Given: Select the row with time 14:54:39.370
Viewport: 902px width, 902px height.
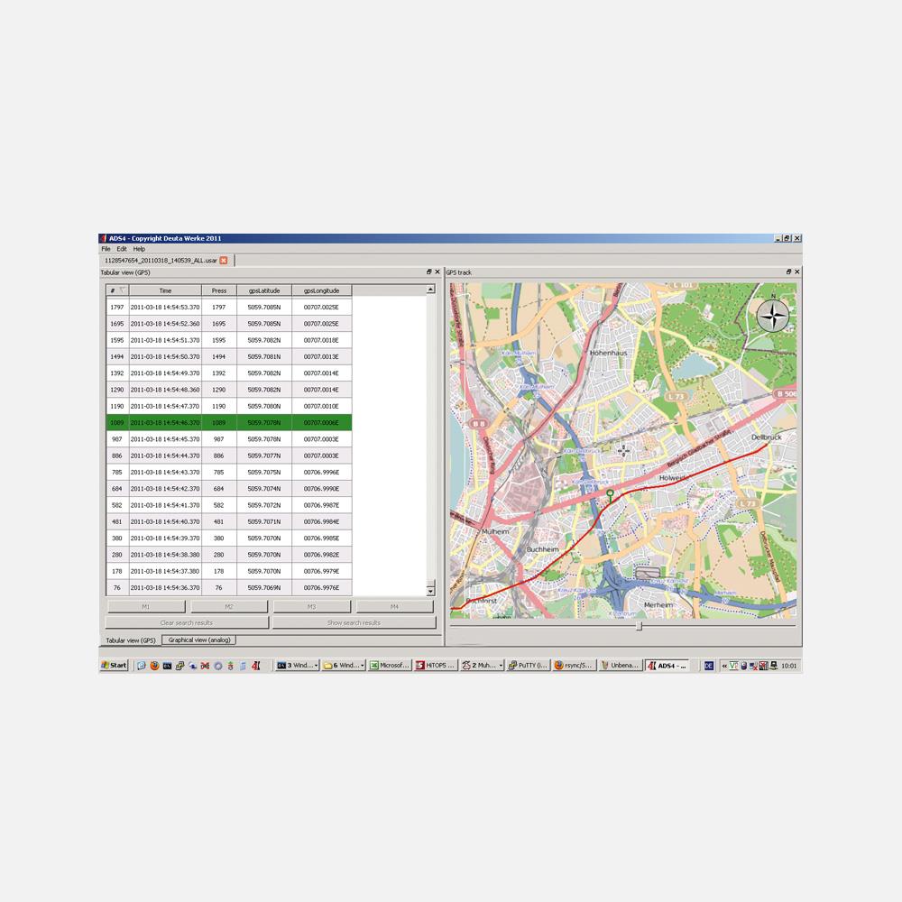Looking at the screenshot, I should pyautogui.click(x=229, y=538).
